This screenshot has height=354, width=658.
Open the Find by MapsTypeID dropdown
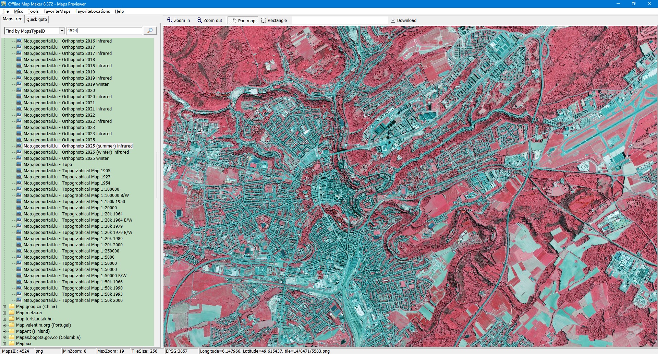click(62, 31)
